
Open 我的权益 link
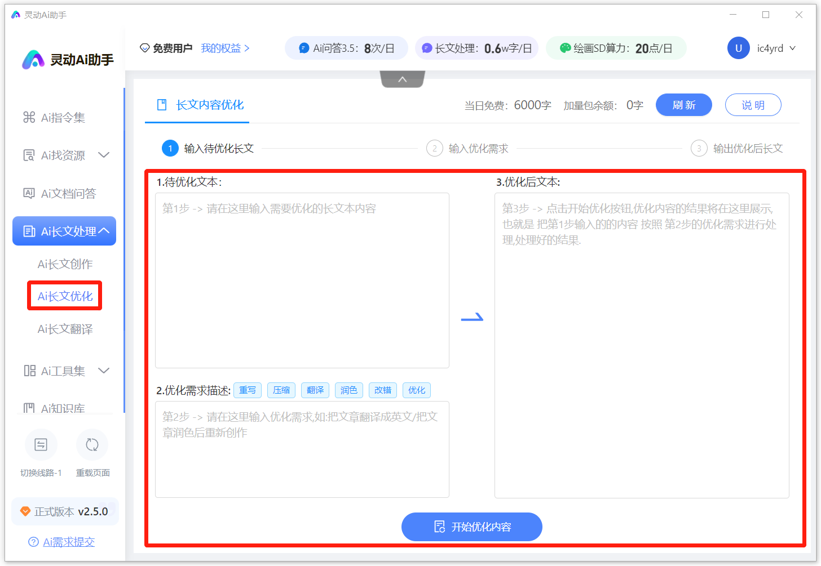pos(225,48)
